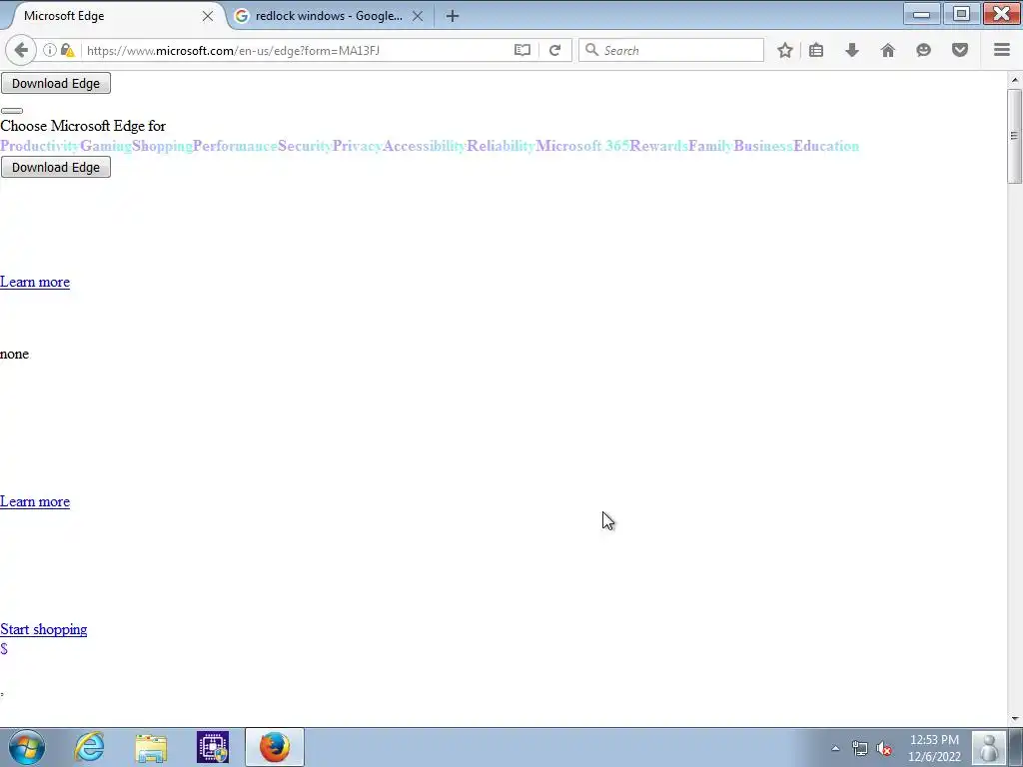Bookmark this page with the star icon
1023x767 pixels.
coord(785,50)
